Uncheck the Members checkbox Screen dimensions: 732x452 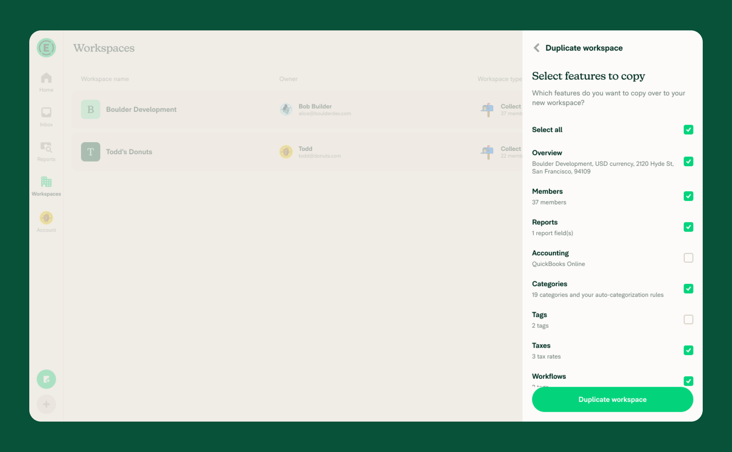coord(688,196)
